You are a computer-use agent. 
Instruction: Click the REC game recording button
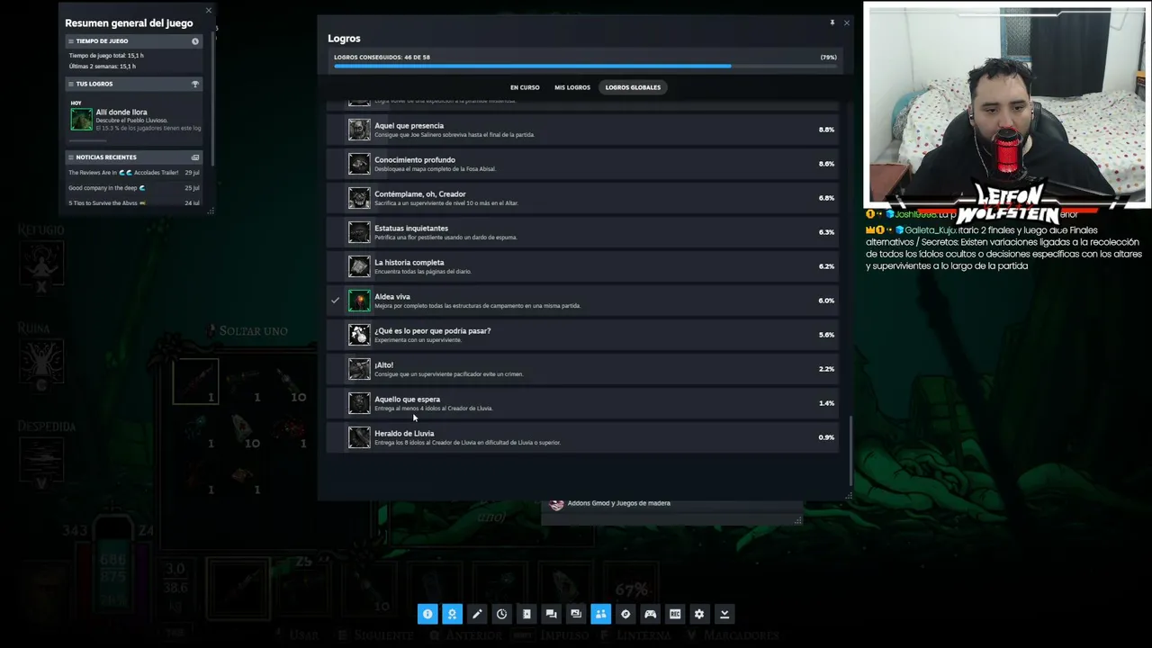pos(675,614)
